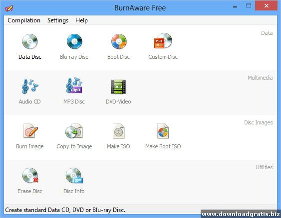
Task: Close the BurnAware Free window
Action: (x=267, y=5)
